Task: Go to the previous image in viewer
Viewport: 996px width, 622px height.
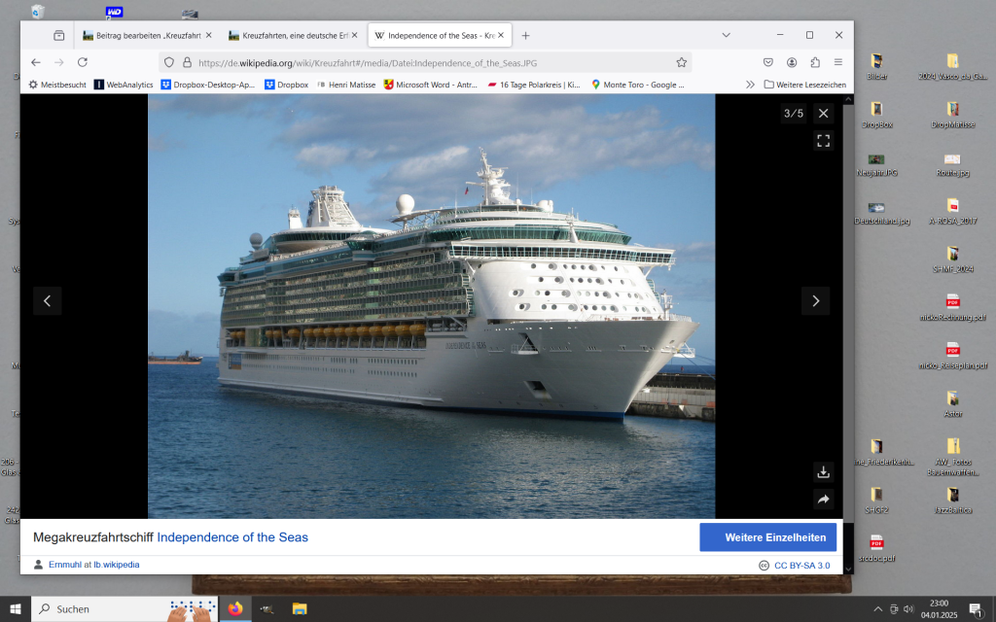Action: pyautogui.click(x=48, y=301)
